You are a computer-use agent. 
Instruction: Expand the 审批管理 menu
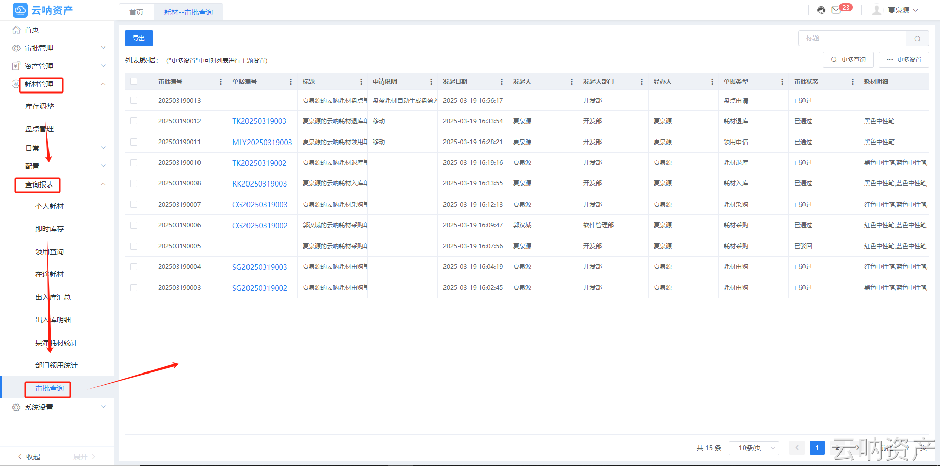[103, 48]
